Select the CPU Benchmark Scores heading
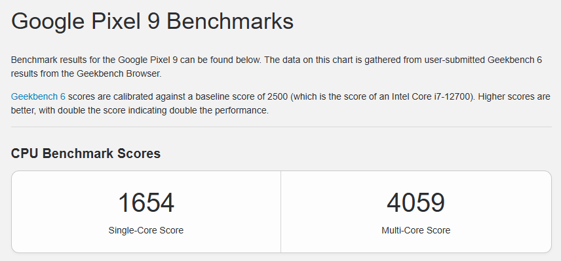The width and height of the screenshot is (561, 261). click(86, 153)
